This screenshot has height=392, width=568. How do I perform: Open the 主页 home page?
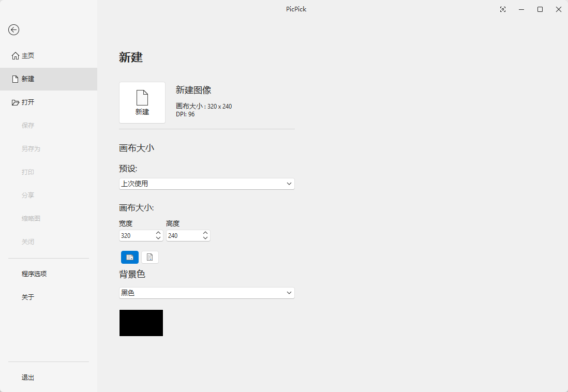(49, 56)
